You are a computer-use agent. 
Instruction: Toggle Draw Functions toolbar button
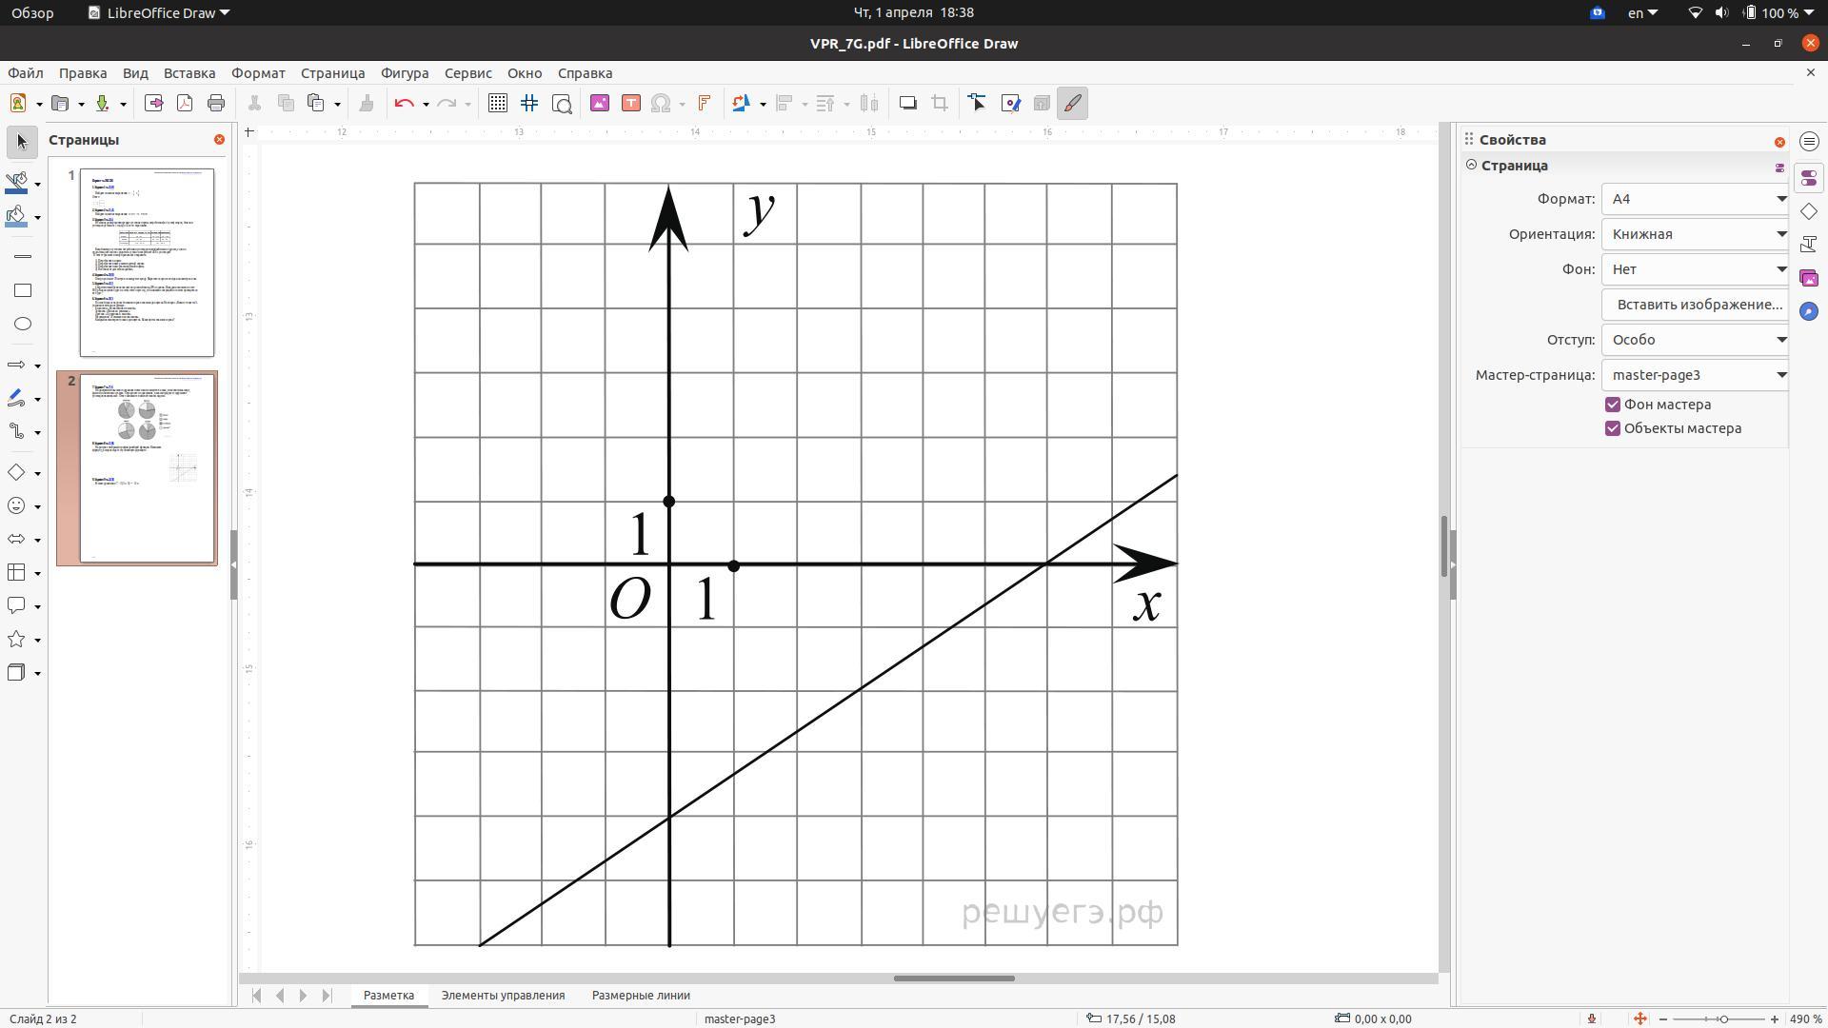pos(1073,104)
